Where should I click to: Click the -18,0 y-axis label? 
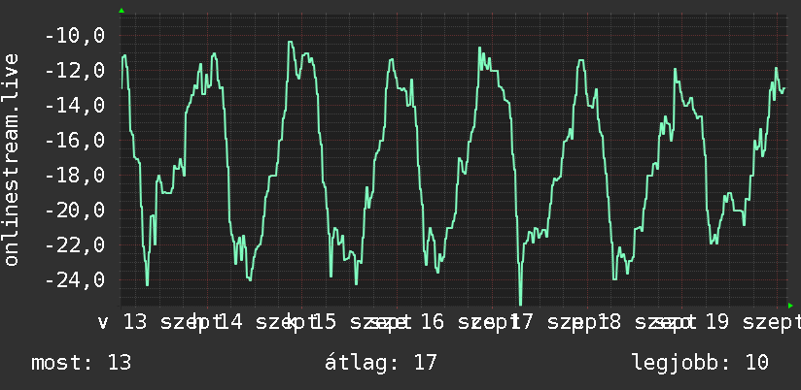[75, 175]
